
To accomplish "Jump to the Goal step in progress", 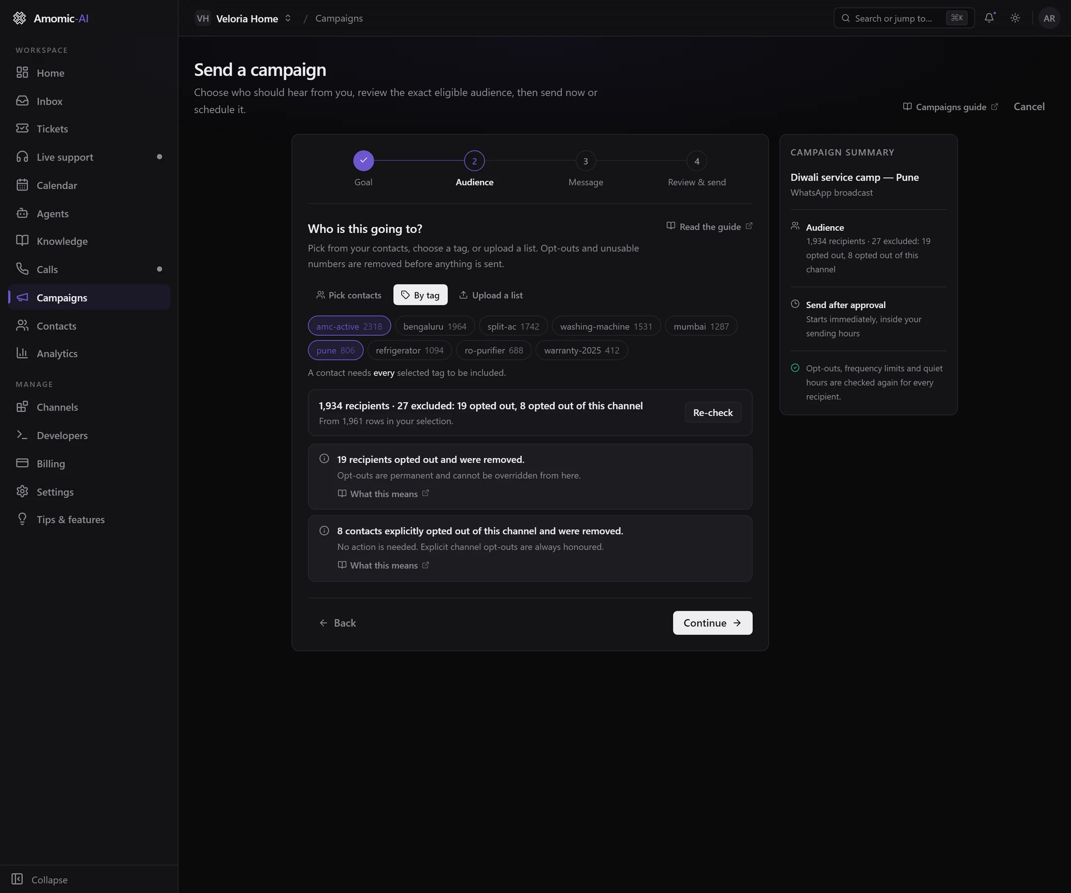I will pyautogui.click(x=363, y=161).
